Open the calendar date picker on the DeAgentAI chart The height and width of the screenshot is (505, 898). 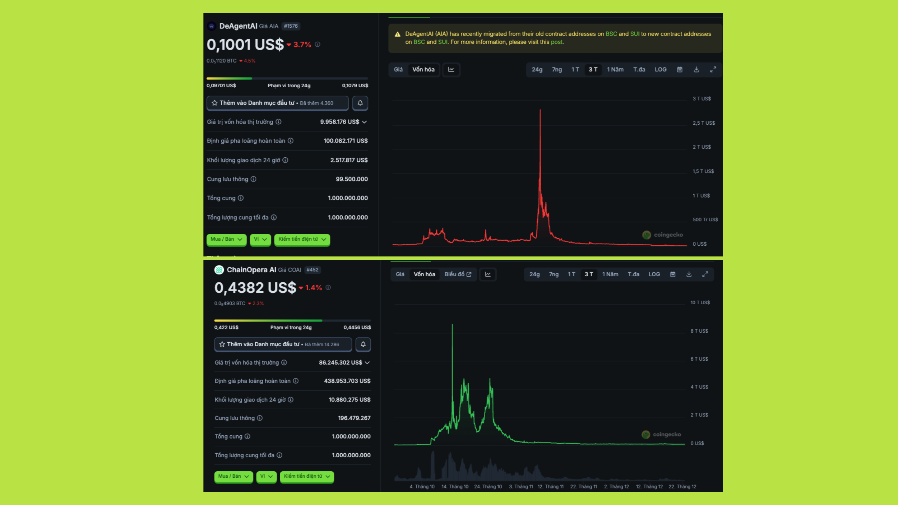(680, 70)
